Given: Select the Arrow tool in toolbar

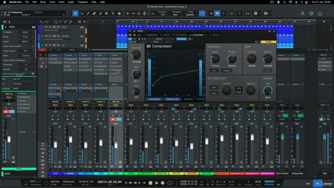Looking at the screenshot, I should click(75, 14).
